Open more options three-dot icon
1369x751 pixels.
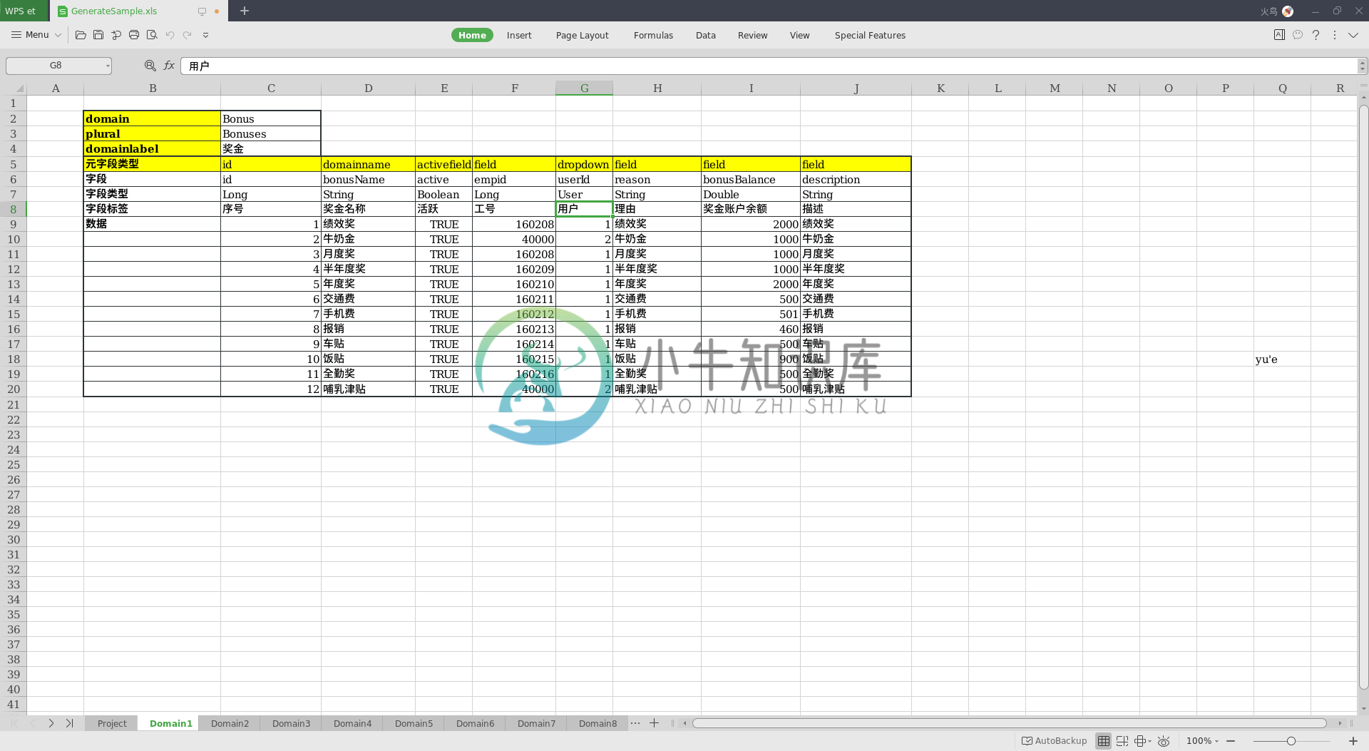tap(1335, 35)
